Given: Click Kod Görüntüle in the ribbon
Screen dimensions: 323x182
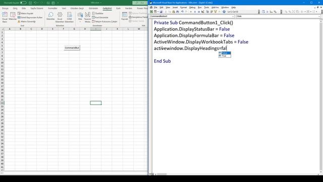Looking at the screenshot, I should [x=100, y=18].
